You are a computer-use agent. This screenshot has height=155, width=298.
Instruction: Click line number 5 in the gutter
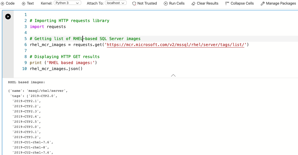pyautogui.click(x=26, y=39)
